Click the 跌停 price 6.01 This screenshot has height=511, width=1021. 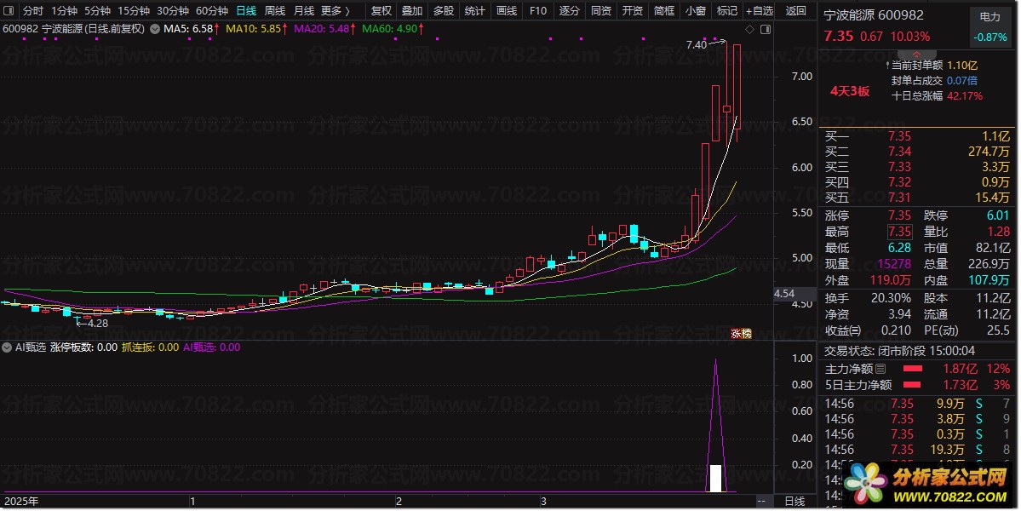point(997,215)
